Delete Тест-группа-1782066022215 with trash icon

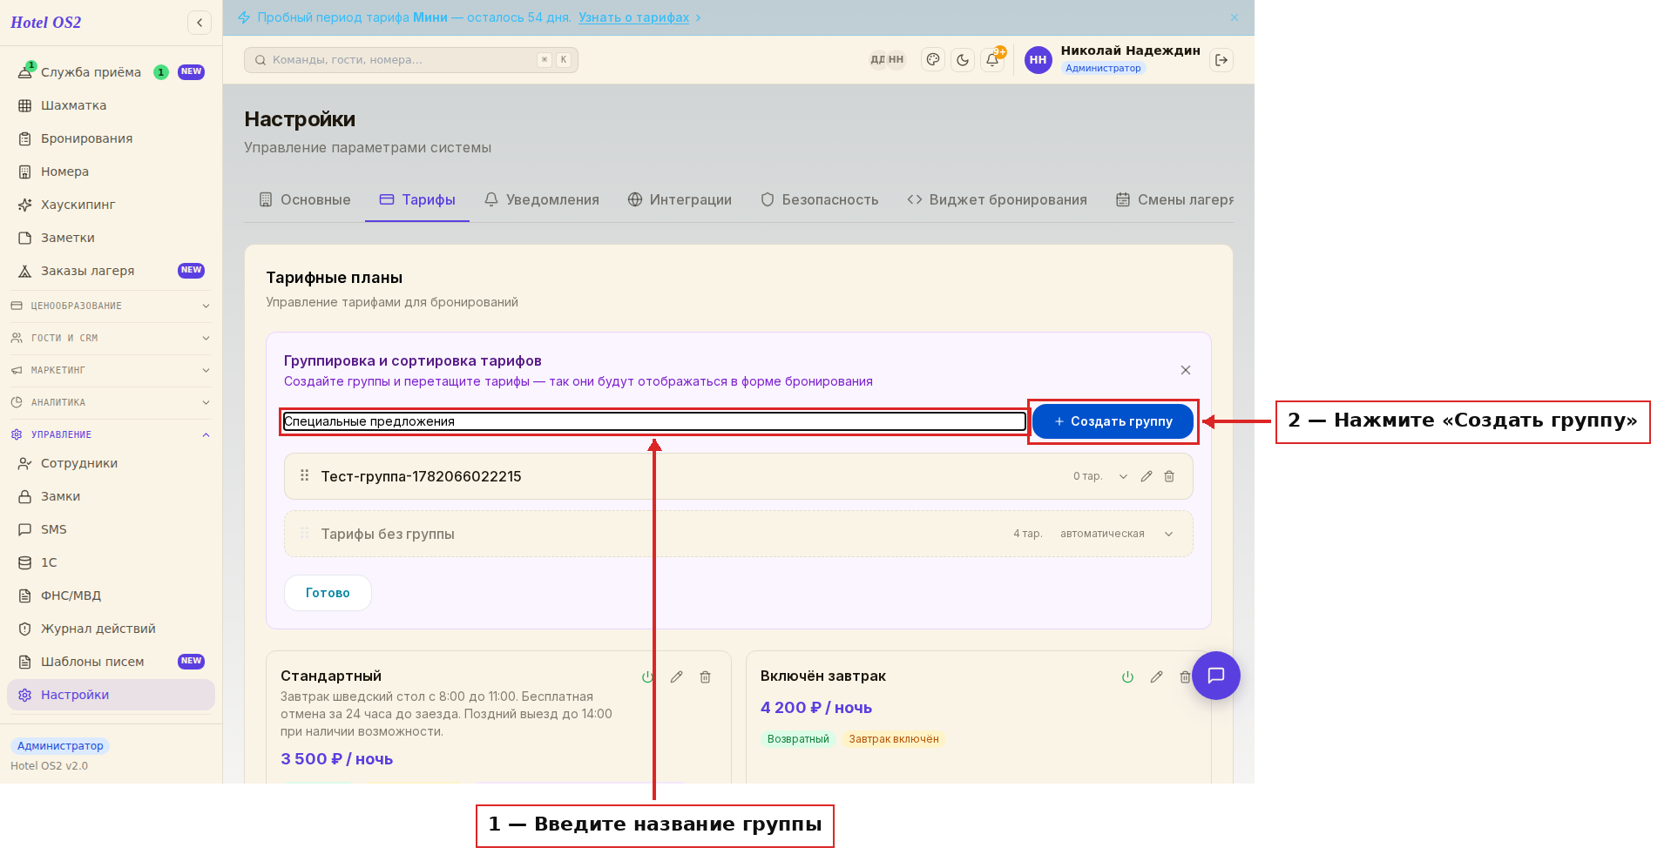click(1169, 476)
